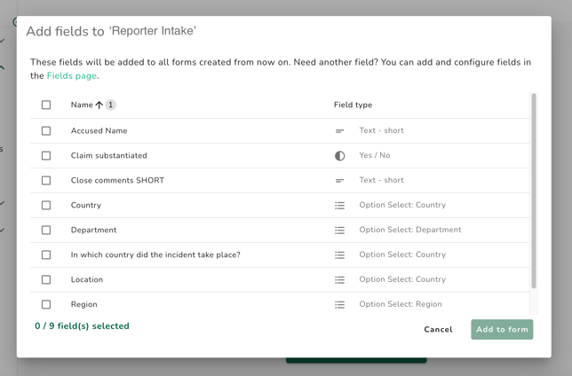
Task: Click the field list vertical scrollbar
Action: pos(534,191)
